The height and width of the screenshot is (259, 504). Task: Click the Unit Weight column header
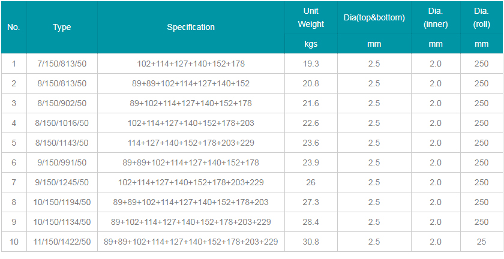[x=311, y=17]
